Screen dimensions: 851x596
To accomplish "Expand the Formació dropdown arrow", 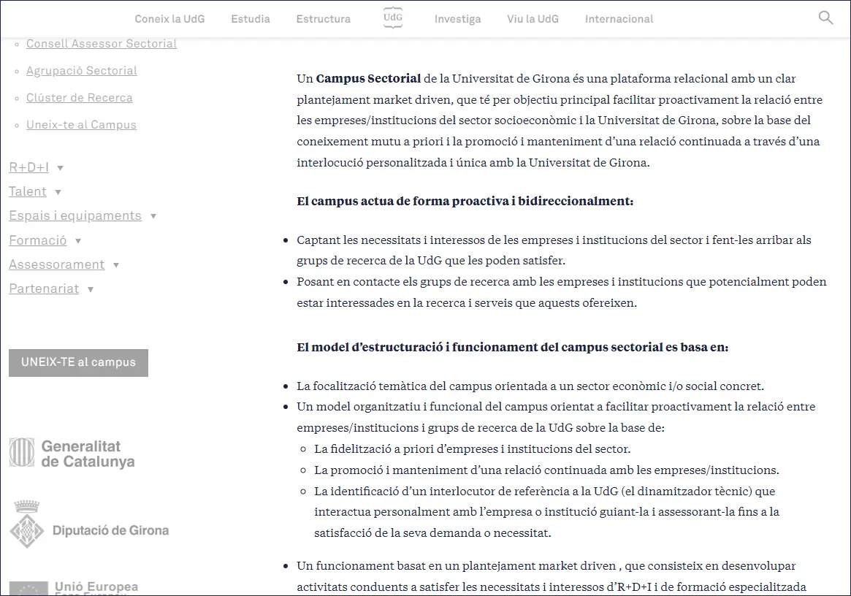I will click(77, 241).
